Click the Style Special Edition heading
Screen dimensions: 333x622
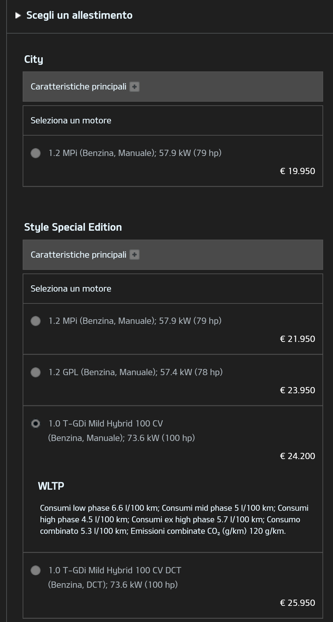73,227
